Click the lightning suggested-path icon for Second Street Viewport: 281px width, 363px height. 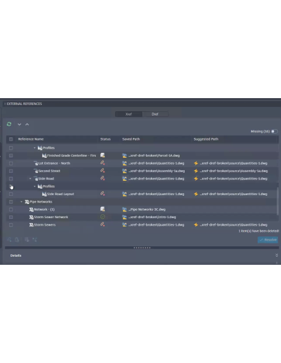pos(196,171)
